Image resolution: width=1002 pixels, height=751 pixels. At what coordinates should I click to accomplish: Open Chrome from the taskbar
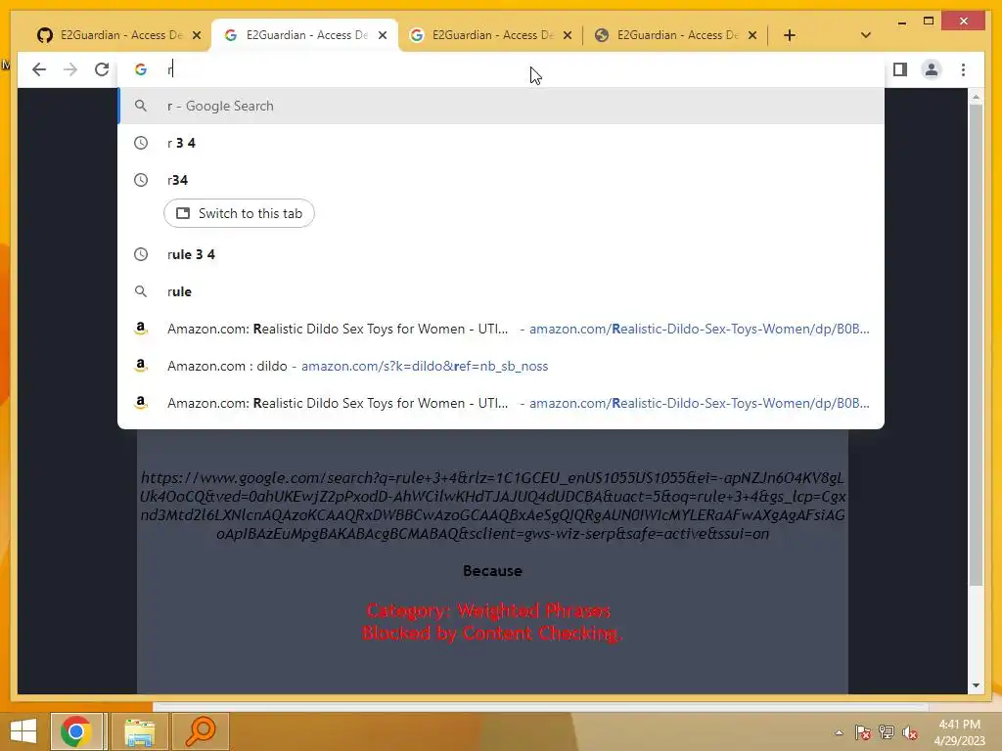76,731
